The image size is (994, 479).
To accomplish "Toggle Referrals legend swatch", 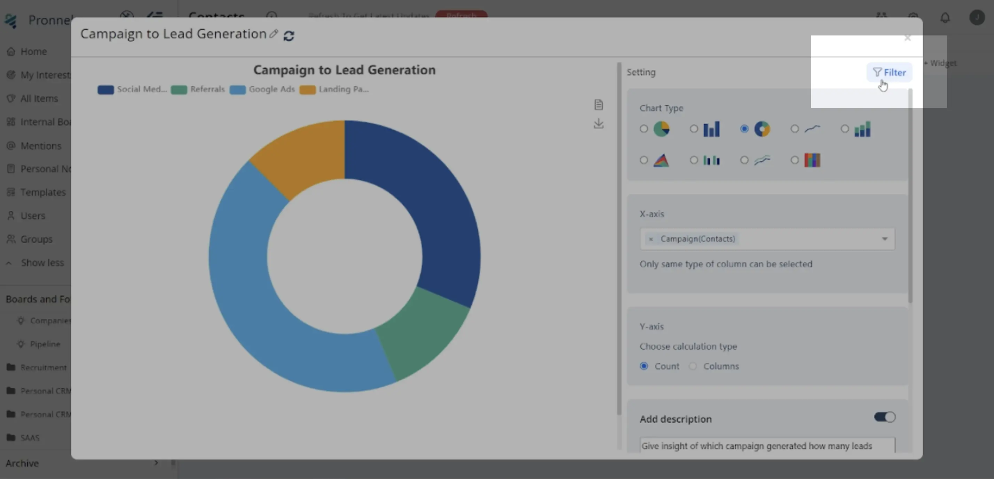I will [x=179, y=90].
